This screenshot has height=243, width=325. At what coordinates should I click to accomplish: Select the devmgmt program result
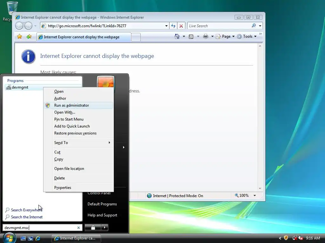(x=24, y=87)
